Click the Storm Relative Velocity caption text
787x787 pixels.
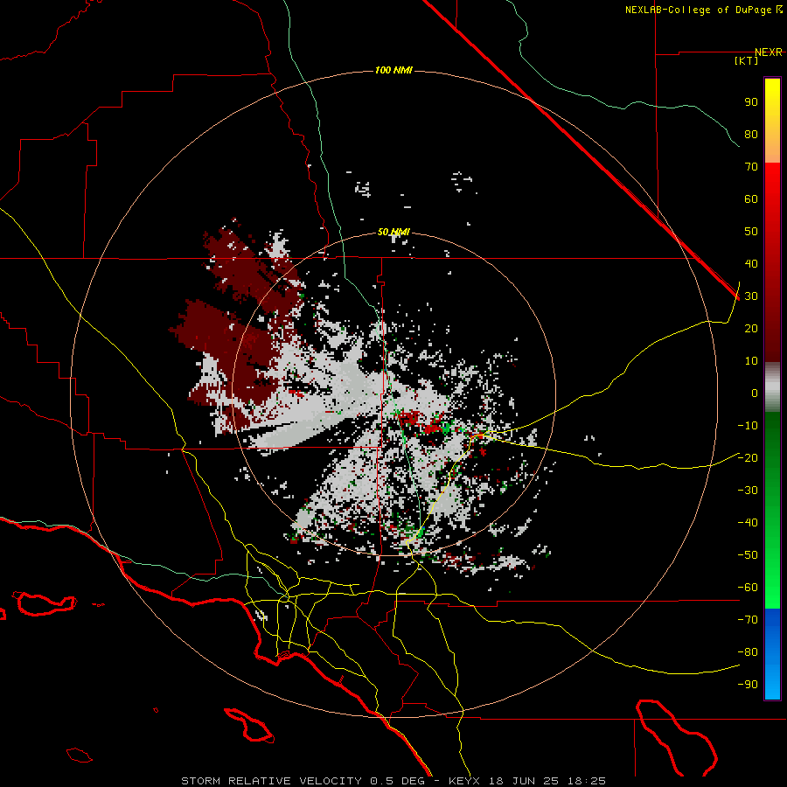click(393, 781)
